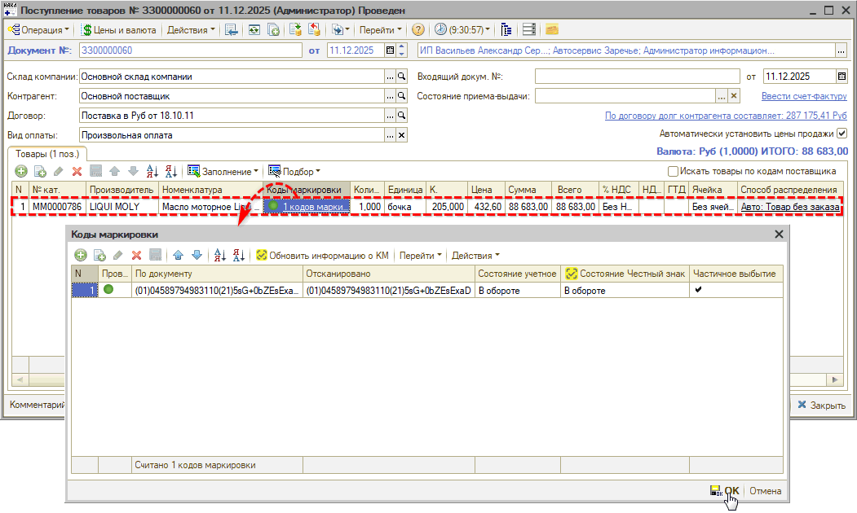Clear the Вид оплаты field with X
This screenshot has width=857, height=513.
point(401,135)
